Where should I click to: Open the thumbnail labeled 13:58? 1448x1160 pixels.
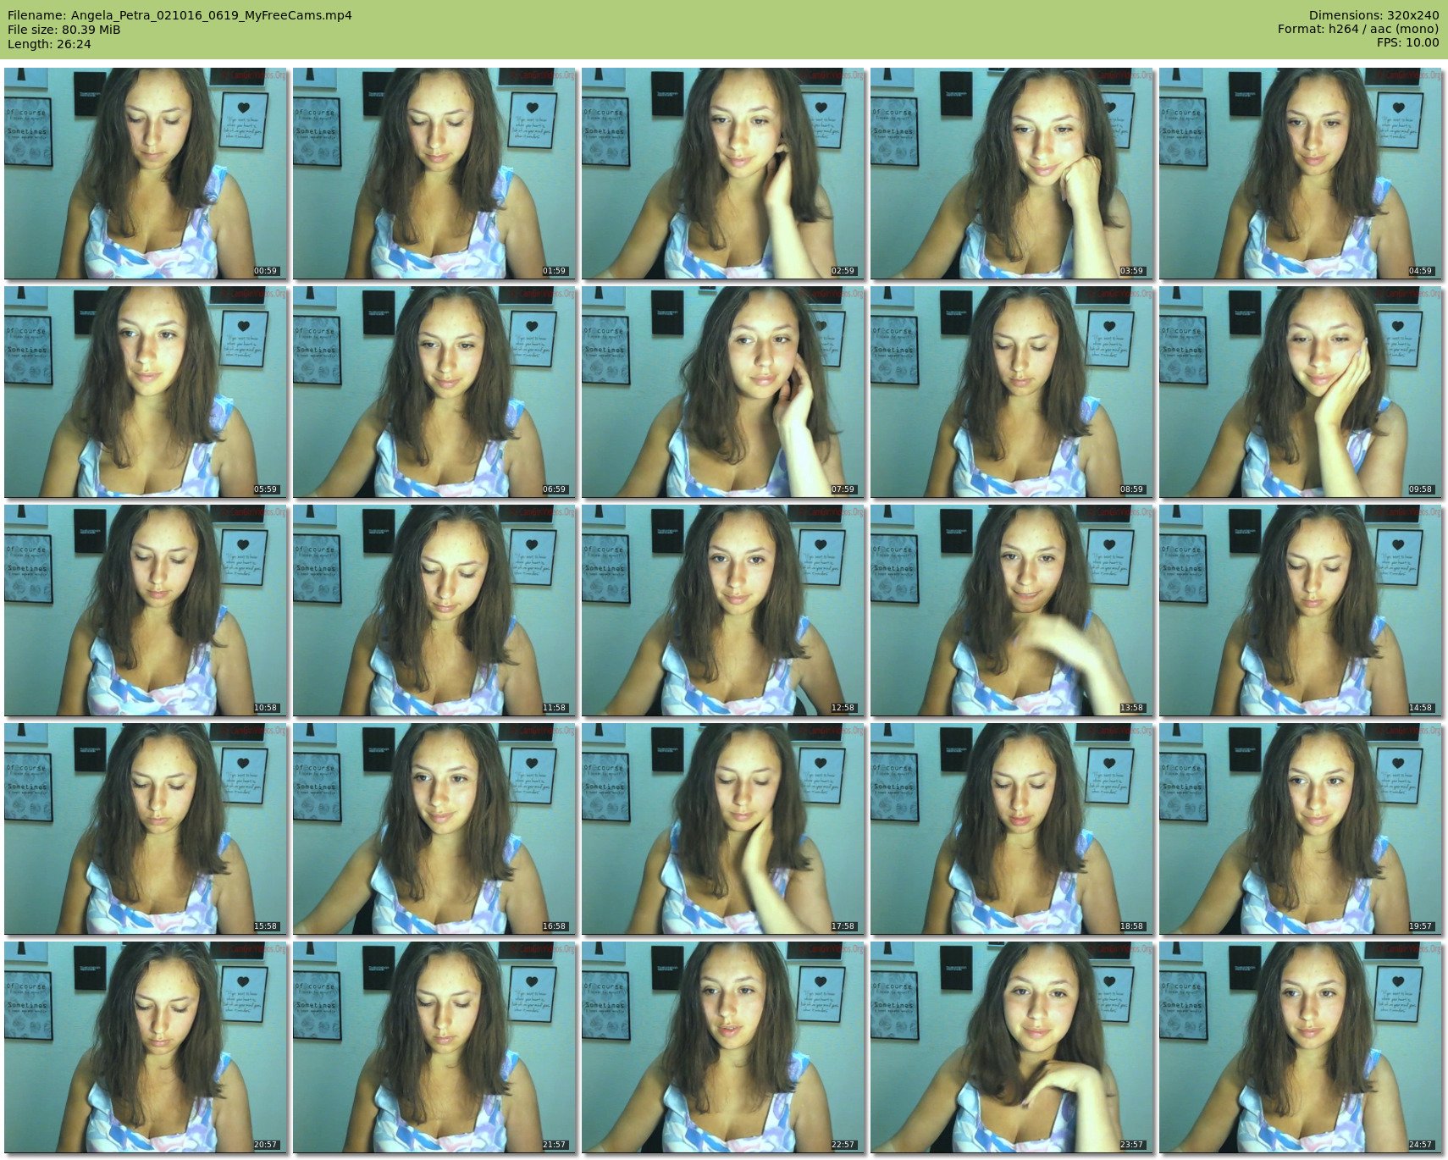tap(1012, 610)
